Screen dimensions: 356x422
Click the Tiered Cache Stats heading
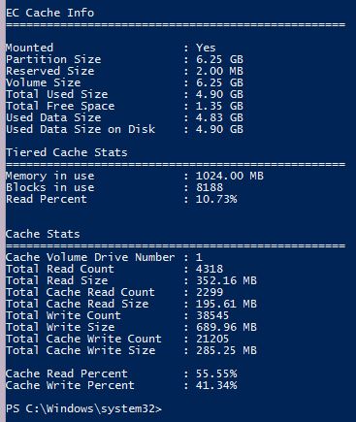(67, 152)
